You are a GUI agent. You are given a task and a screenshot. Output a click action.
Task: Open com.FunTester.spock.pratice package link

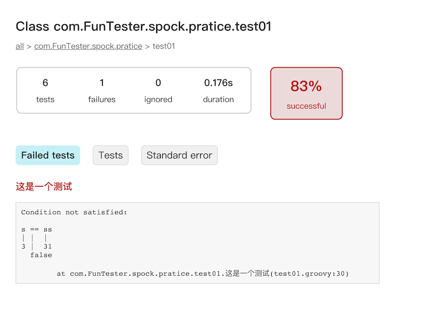(x=88, y=46)
